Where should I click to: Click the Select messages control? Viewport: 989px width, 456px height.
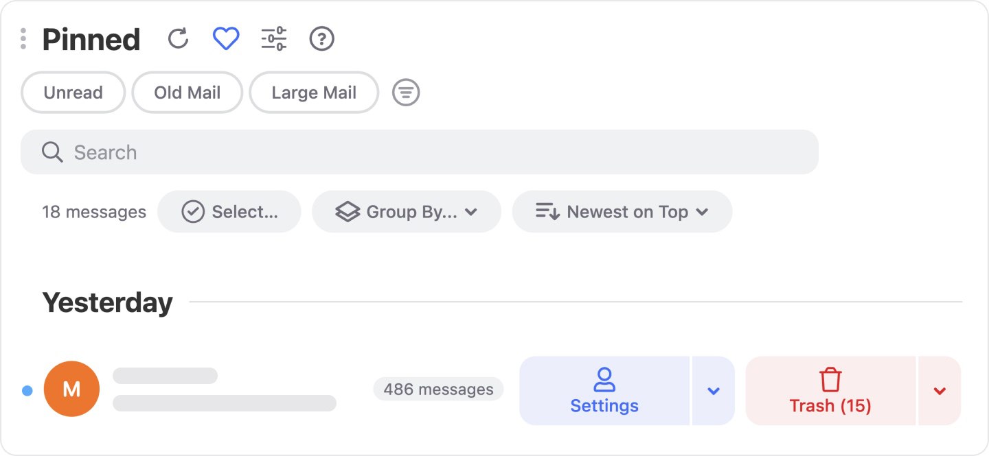pos(229,211)
